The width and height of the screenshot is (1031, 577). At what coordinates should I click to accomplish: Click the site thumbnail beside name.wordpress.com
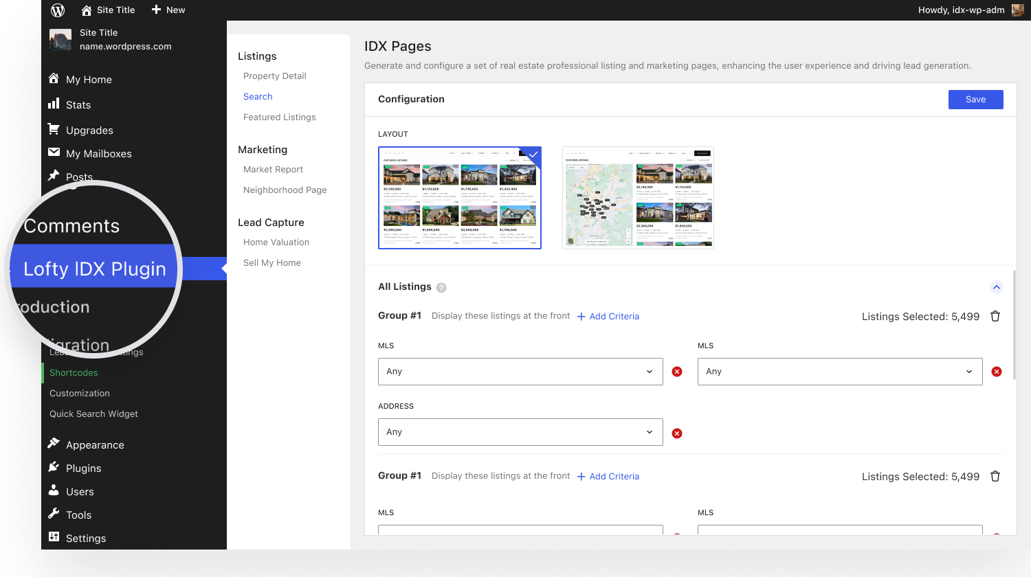pyautogui.click(x=60, y=40)
